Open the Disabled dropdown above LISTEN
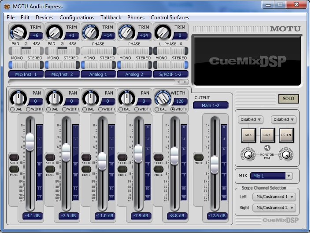Screen dimensions: 311x233 click(284, 119)
